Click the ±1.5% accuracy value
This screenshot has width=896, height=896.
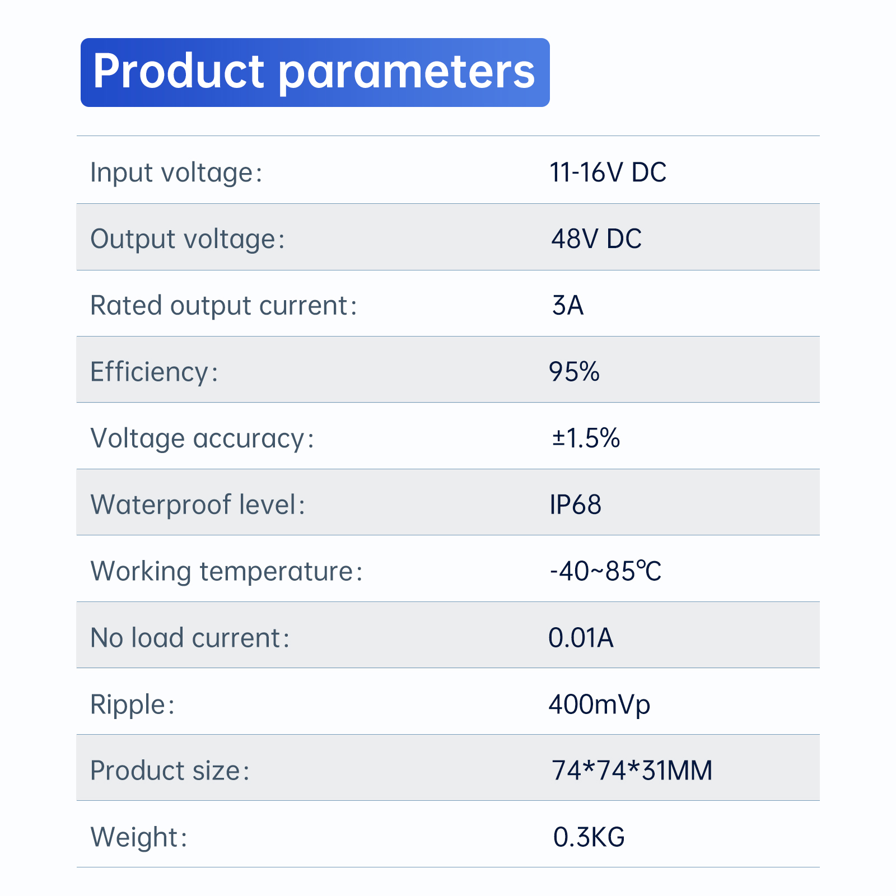pos(586,438)
